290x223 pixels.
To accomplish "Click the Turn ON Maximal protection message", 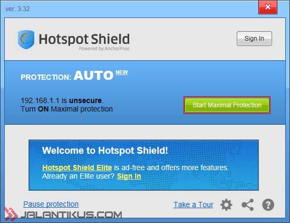I will pyautogui.click(x=66, y=109).
